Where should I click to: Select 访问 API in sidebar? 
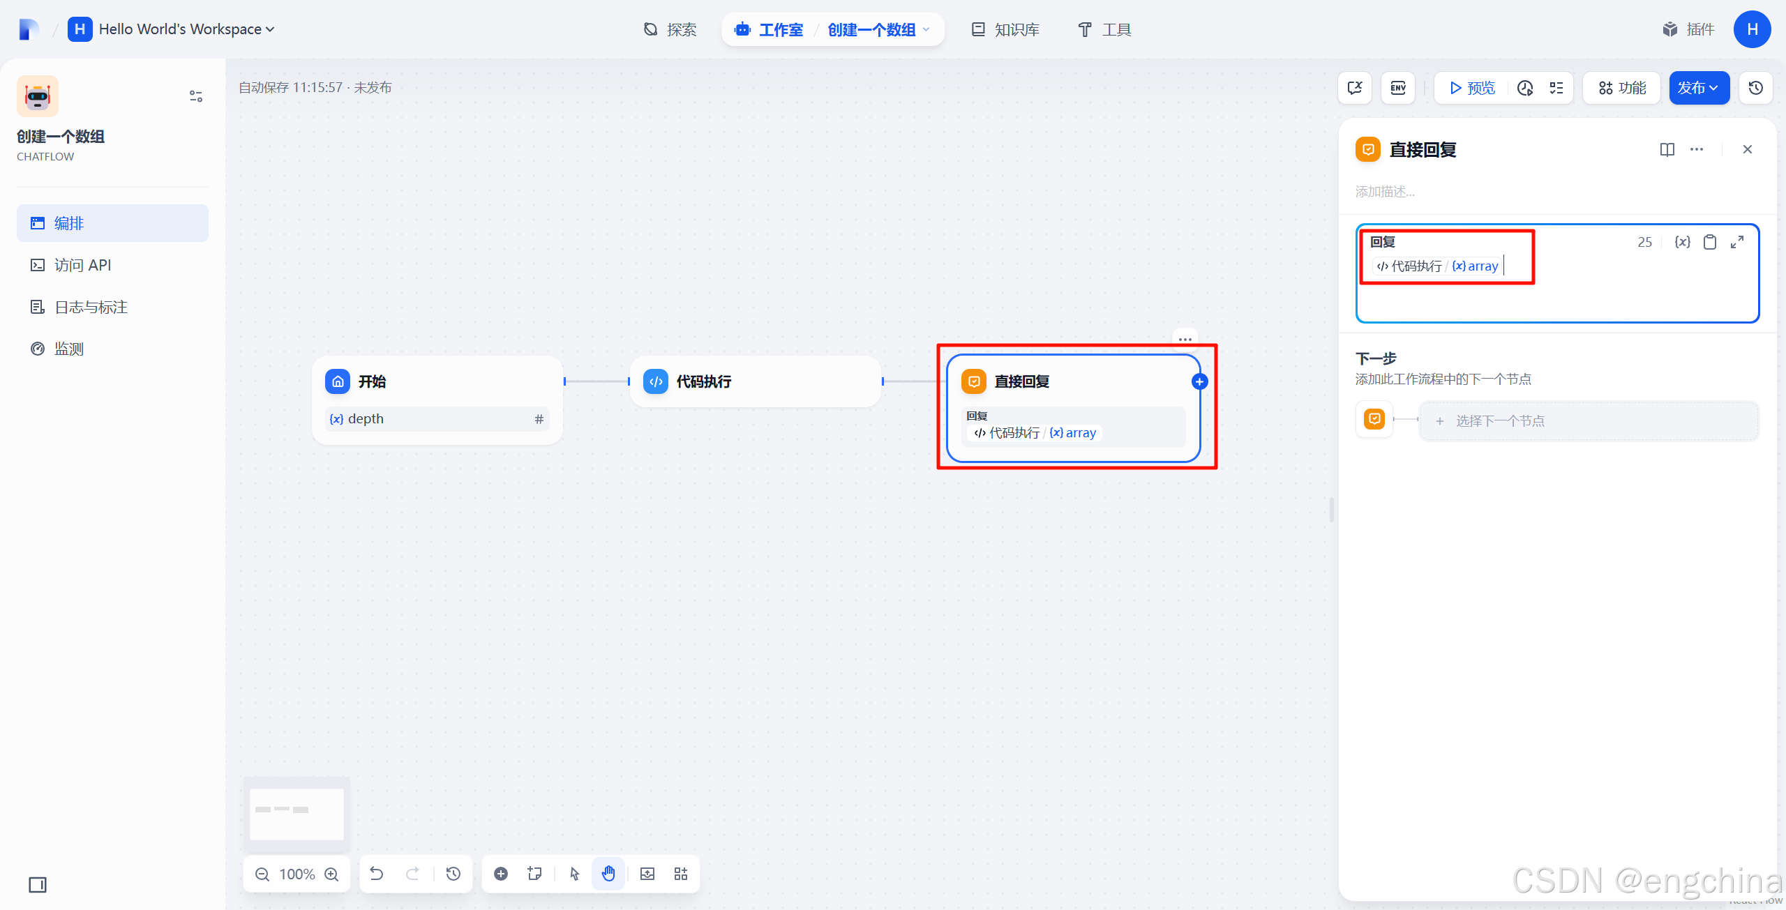pyautogui.click(x=82, y=265)
